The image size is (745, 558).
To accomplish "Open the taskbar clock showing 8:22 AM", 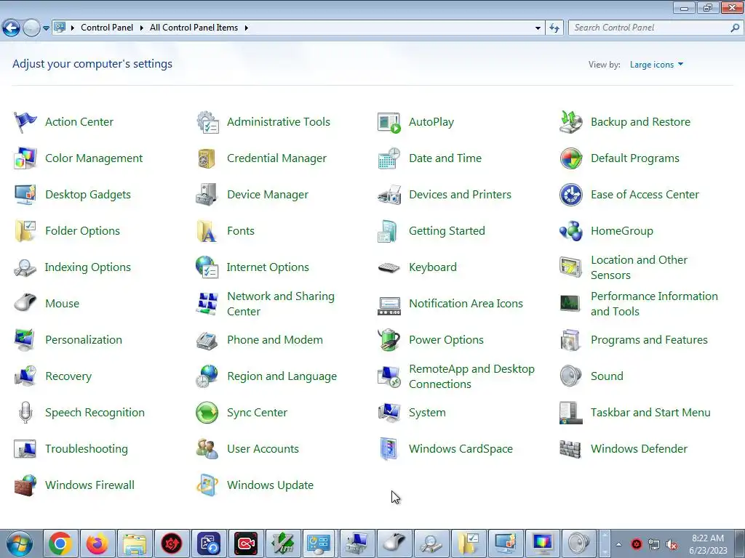I will pyautogui.click(x=708, y=543).
